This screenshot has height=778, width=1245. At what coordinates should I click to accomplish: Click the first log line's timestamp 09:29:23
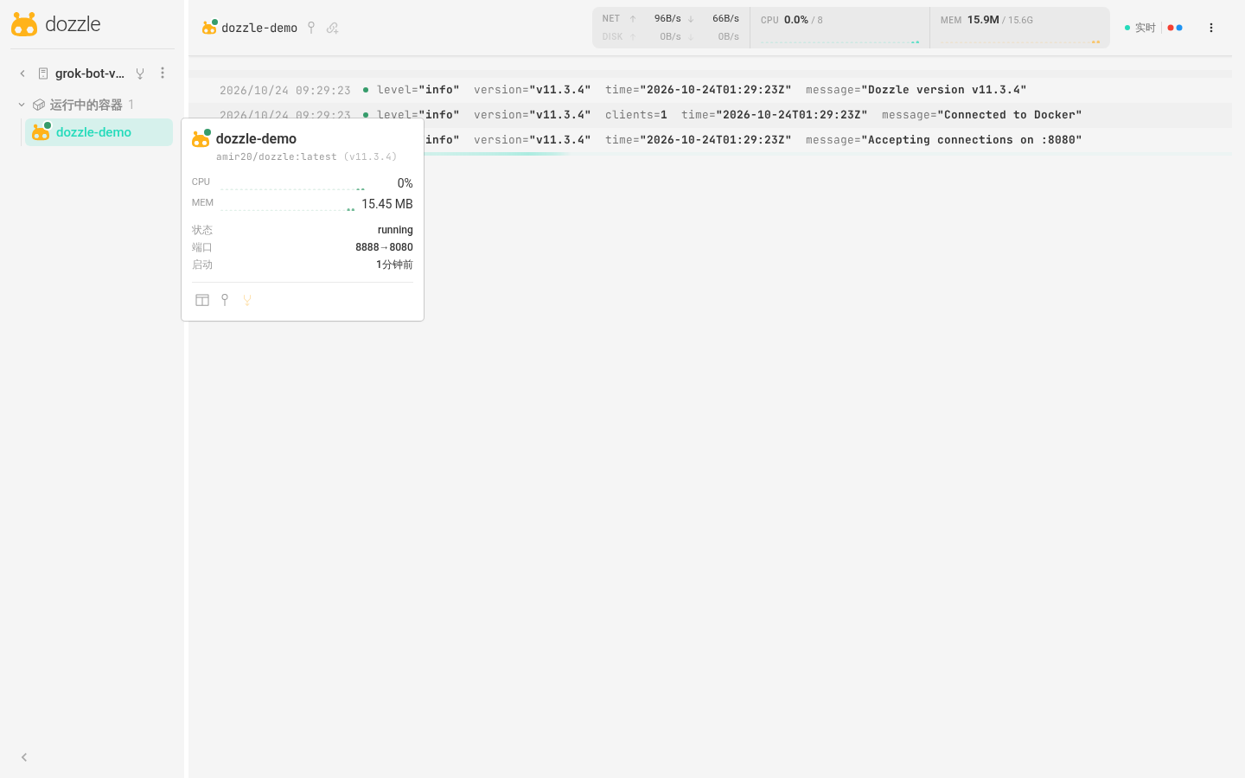click(323, 90)
